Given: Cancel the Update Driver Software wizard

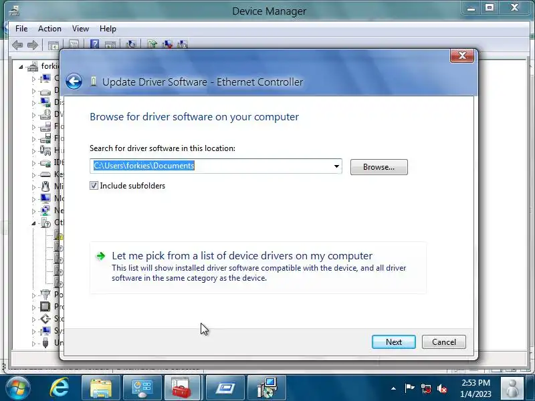Looking at the screenshot, I should click(444, 342).
